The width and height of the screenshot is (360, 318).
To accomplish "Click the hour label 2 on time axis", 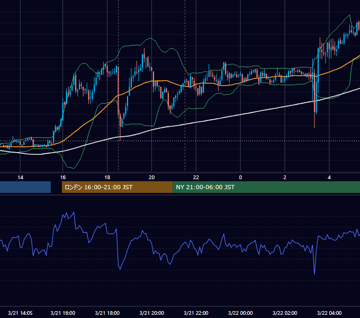I will pyautogui.click(x=285, y=178).
